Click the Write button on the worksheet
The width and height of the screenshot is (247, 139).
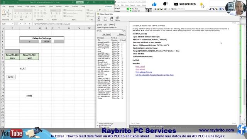[x=10, y=77]
